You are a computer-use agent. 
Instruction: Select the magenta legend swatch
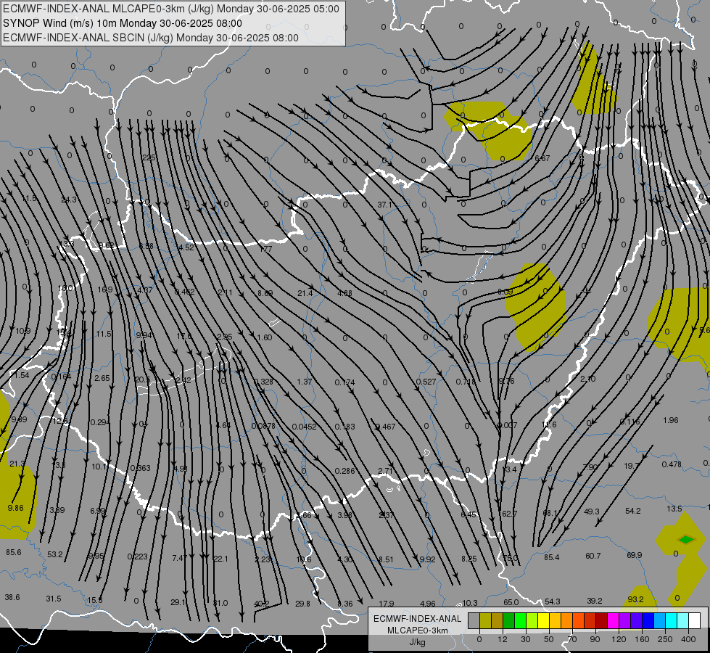click(613, 621)
